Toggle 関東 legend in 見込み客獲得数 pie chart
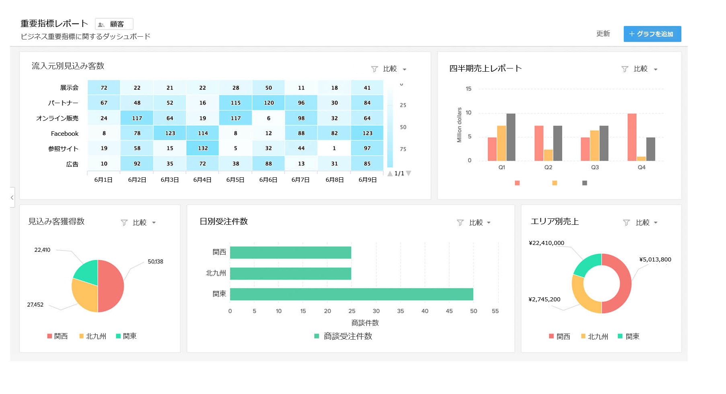 pos(126,336)
